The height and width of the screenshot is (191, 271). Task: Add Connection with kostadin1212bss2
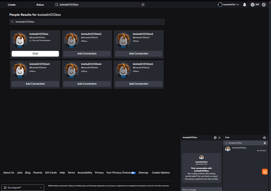(87, 54)
